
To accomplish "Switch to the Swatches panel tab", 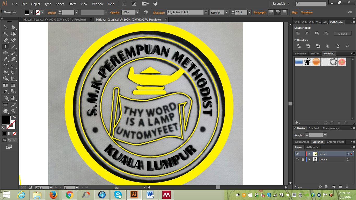I will 300,54.
